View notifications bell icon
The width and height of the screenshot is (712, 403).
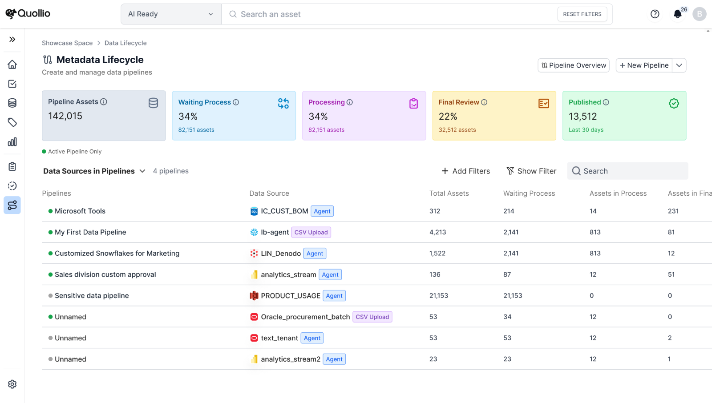coord(677,14)
